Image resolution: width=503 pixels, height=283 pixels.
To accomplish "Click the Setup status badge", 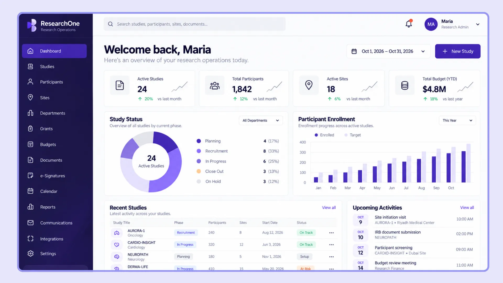I will point(304,257).
